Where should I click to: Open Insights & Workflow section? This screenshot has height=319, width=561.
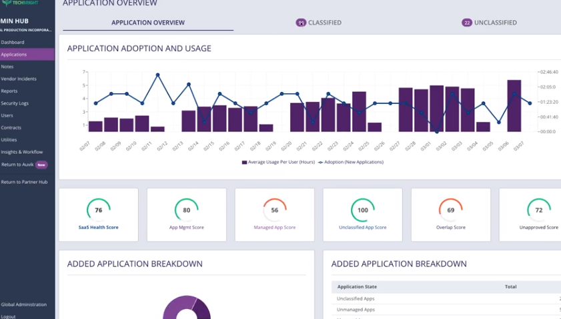22,153
